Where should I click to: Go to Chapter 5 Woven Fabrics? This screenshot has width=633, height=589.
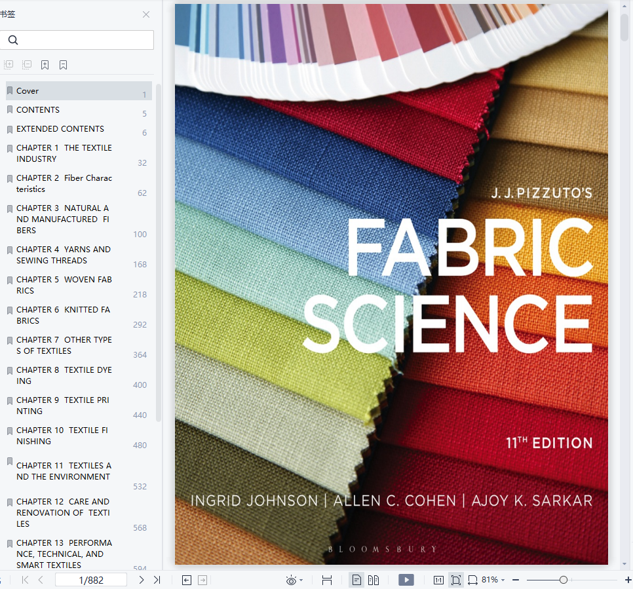(x=79, y=285)
